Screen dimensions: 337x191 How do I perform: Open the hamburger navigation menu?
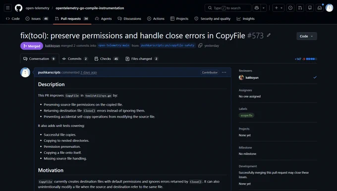pyautogui.click(x=8, y=8)
